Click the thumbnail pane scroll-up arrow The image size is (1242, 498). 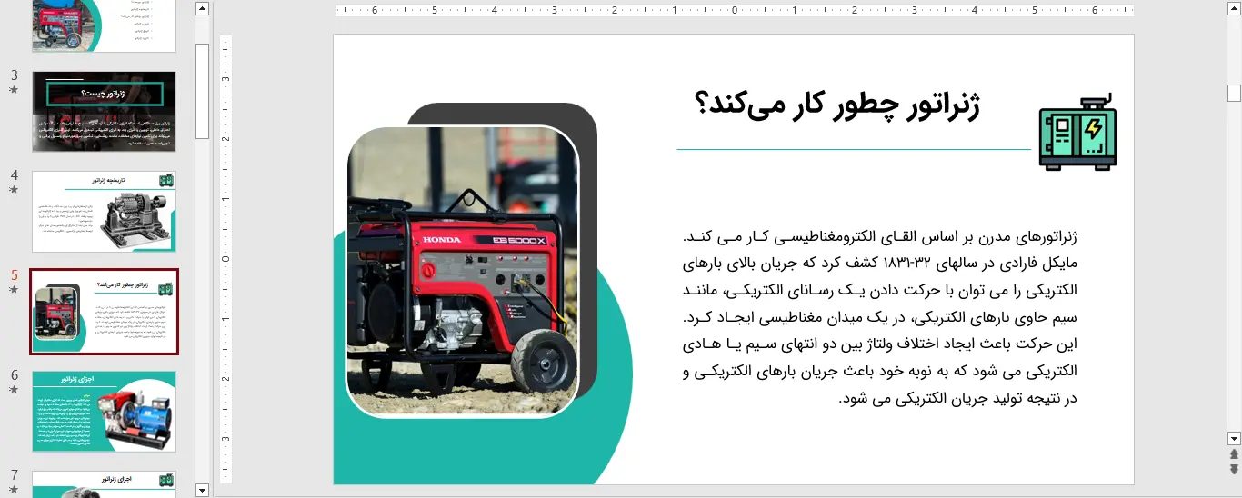tap(202, 9)
